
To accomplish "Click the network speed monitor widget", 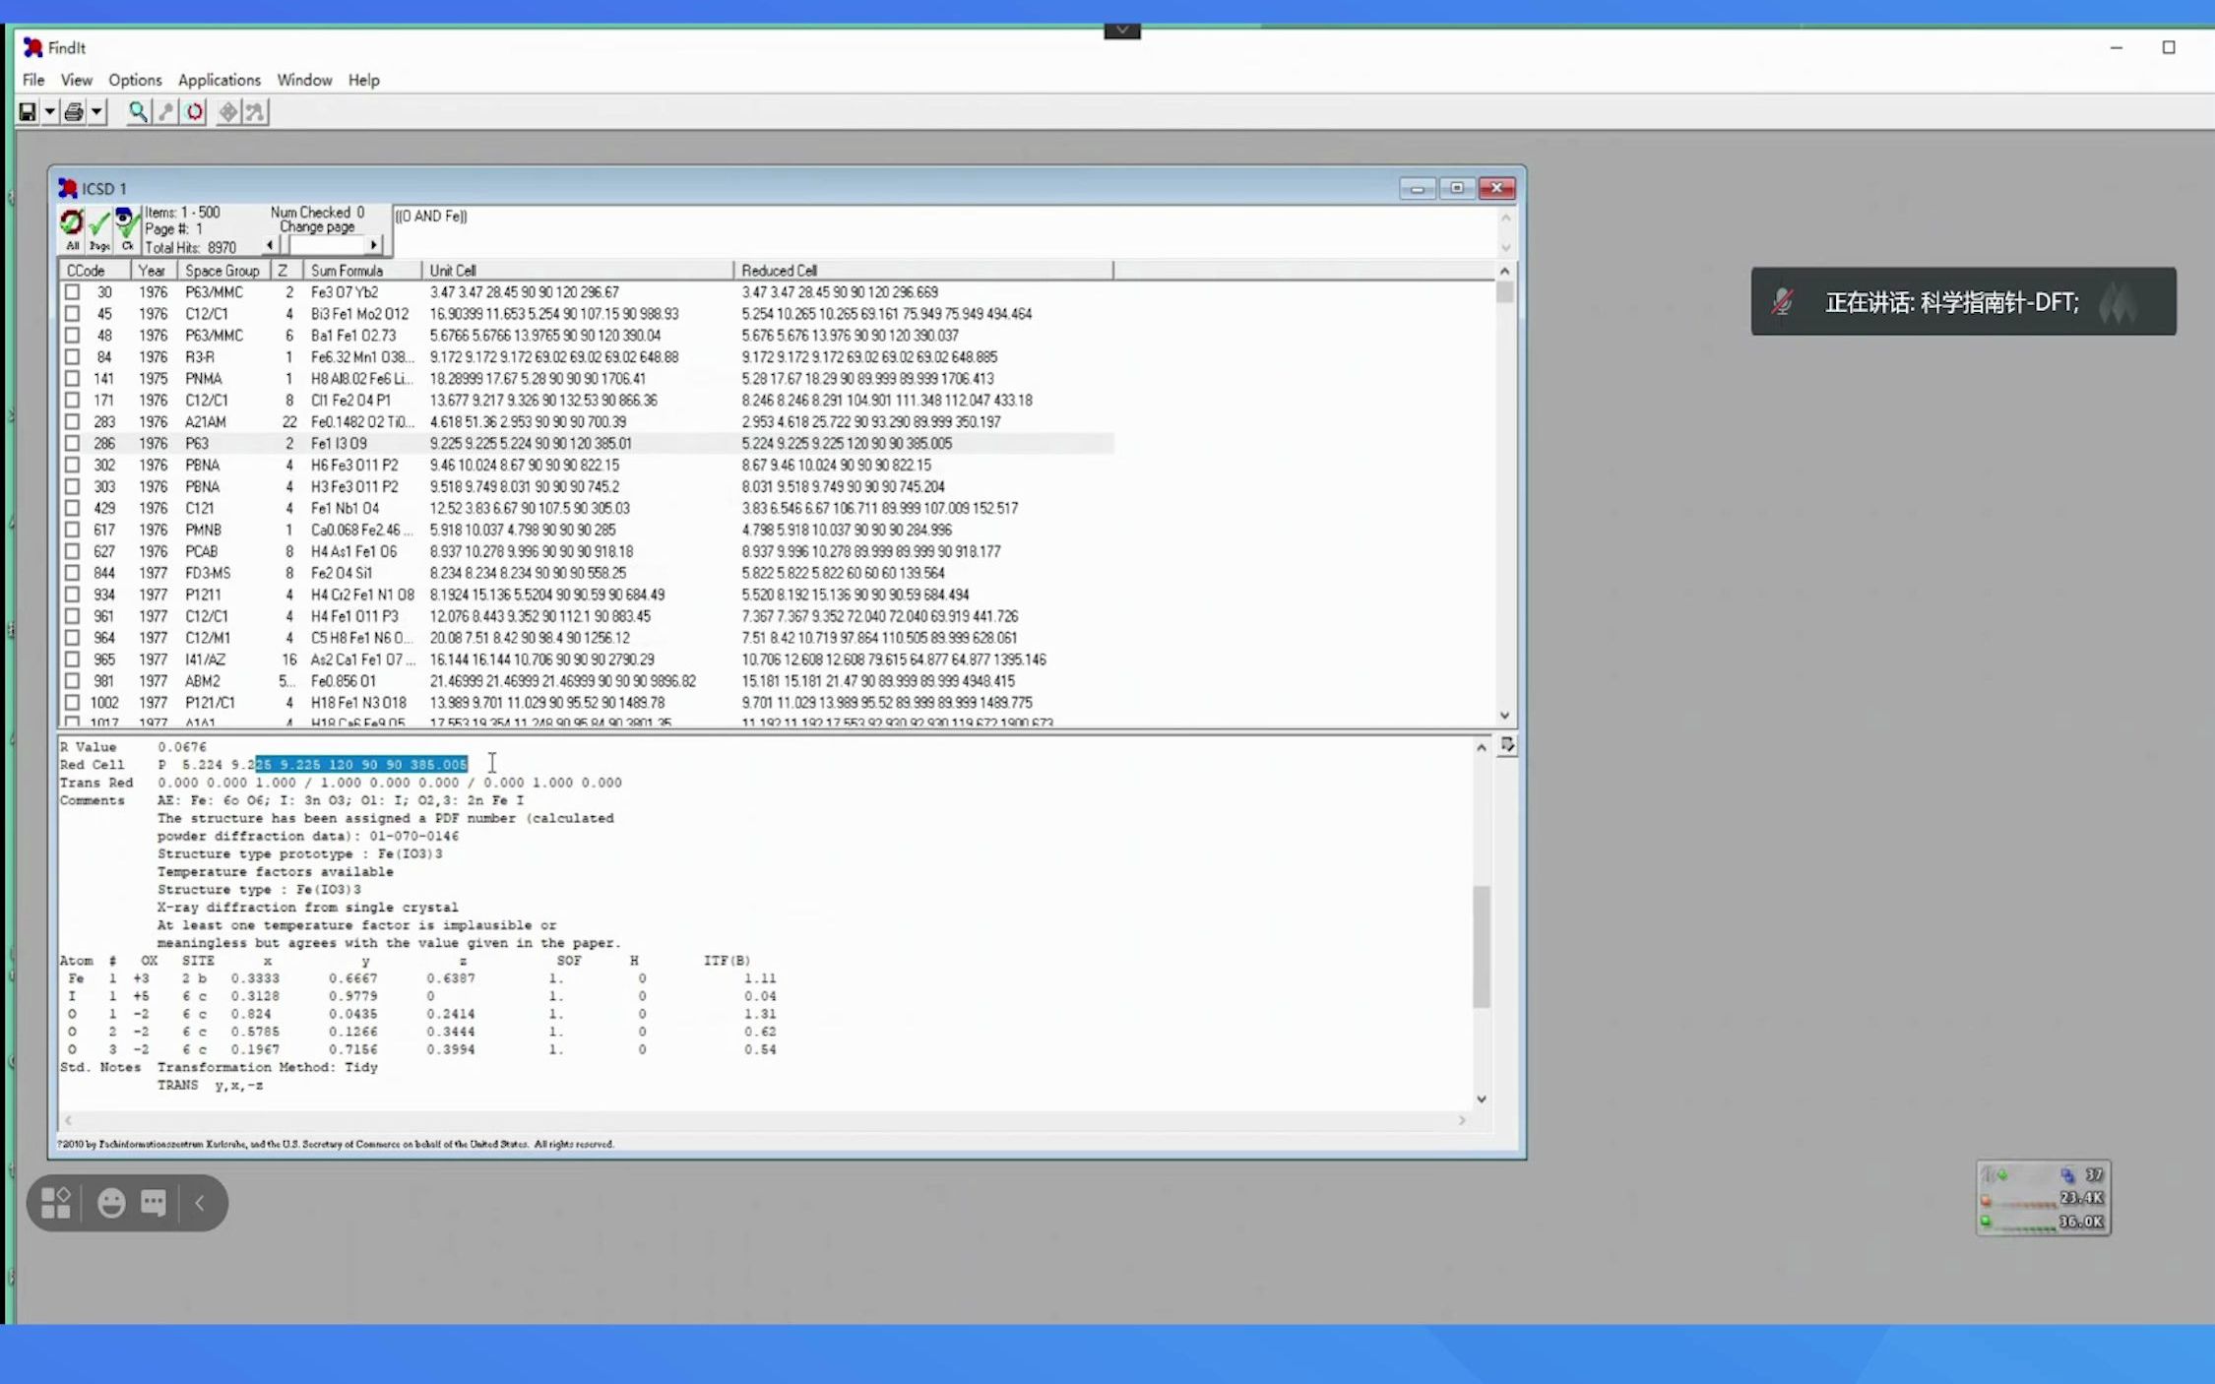I will pyautogui.click(x=2044, y=1198).
